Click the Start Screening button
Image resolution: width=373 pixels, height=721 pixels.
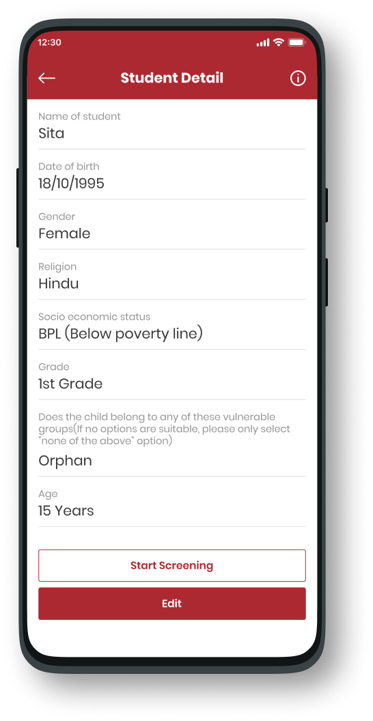pyautogui.click(x=172, y=565)
